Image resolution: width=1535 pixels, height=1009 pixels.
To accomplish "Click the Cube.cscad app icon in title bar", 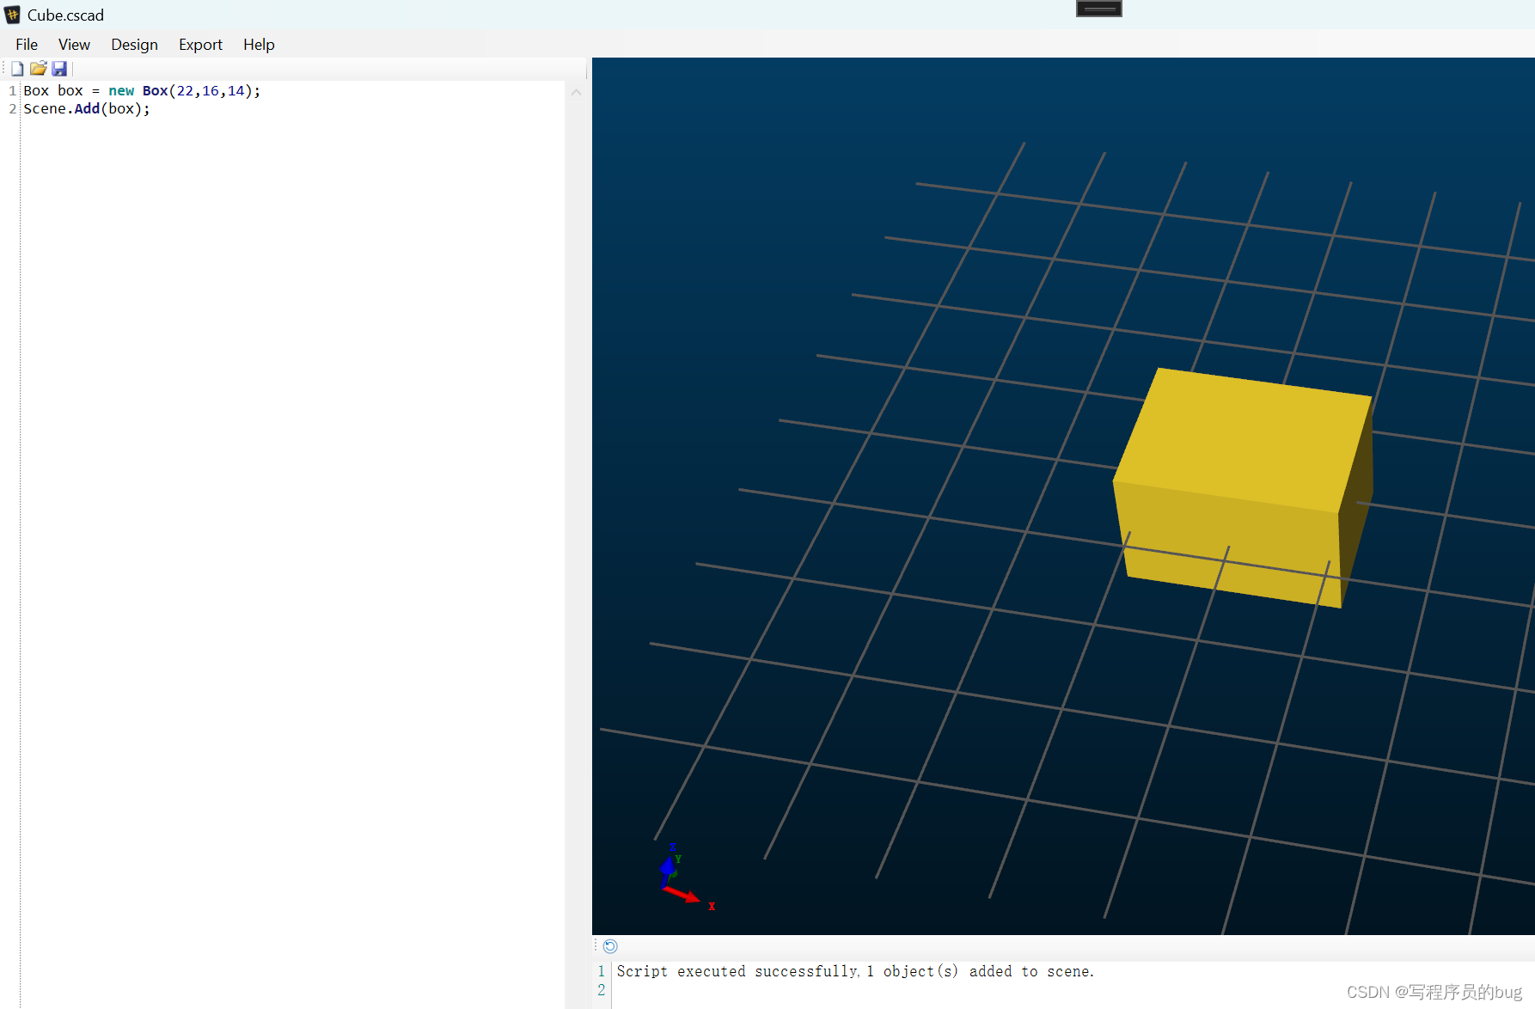I will (13, 15).
